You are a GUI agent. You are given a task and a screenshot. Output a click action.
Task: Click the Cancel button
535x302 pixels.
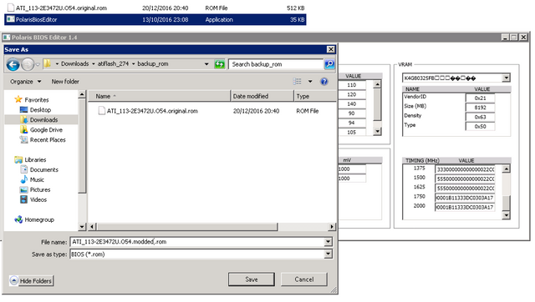(304, 279)
